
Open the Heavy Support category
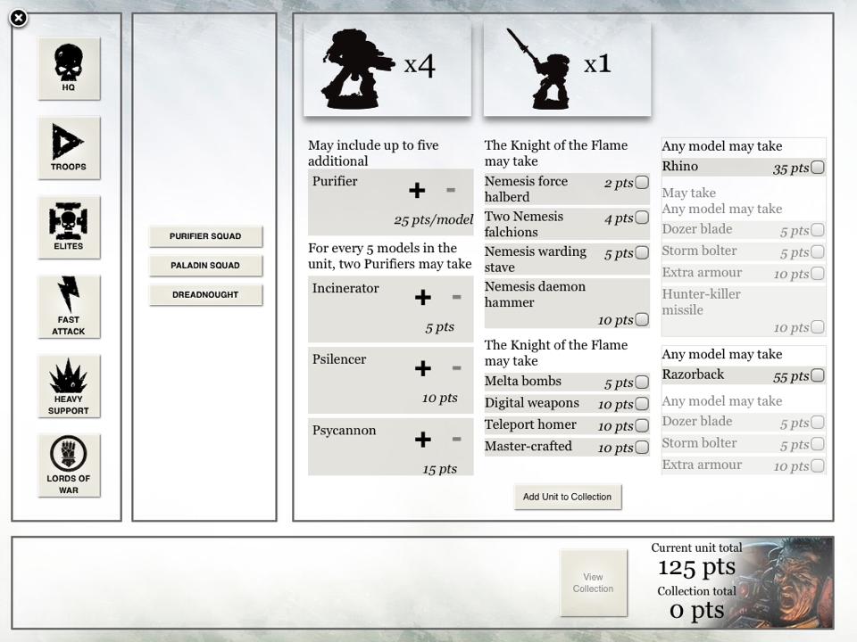click(x=69, y=386)
